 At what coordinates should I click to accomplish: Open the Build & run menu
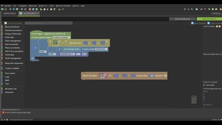coord(43,6)
